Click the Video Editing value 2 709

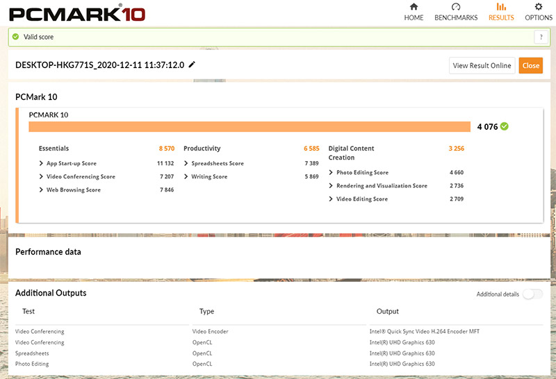click(457, 199)
